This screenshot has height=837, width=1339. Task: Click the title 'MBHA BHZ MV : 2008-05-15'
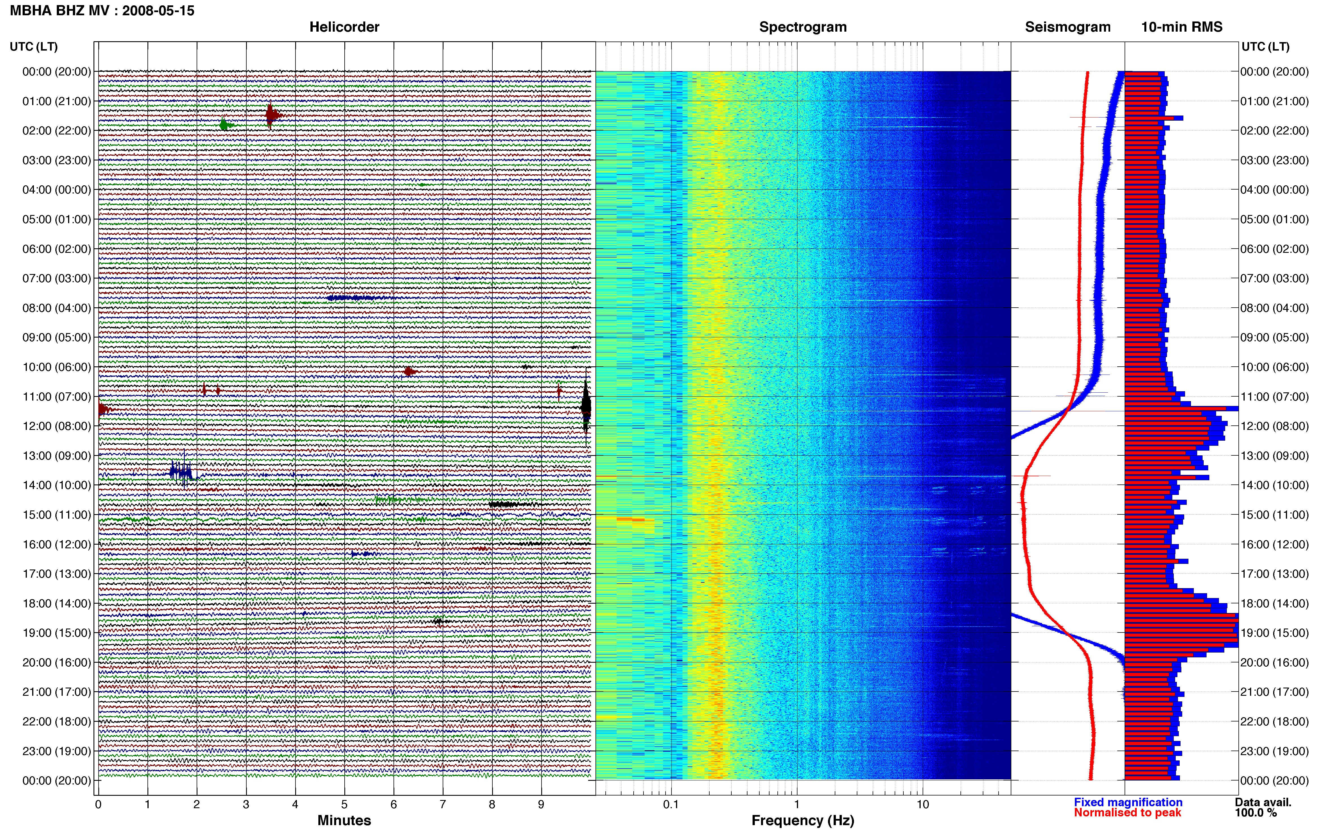102,10
